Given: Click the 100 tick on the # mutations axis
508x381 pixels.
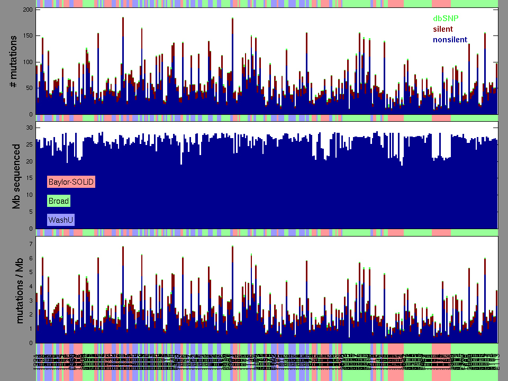Looking at the screenshot, I should coord(26,62).
